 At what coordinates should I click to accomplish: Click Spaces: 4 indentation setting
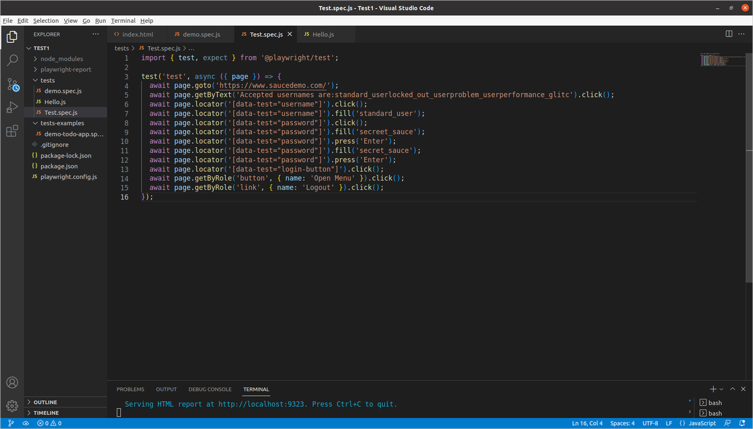click(x=622, y=423)
